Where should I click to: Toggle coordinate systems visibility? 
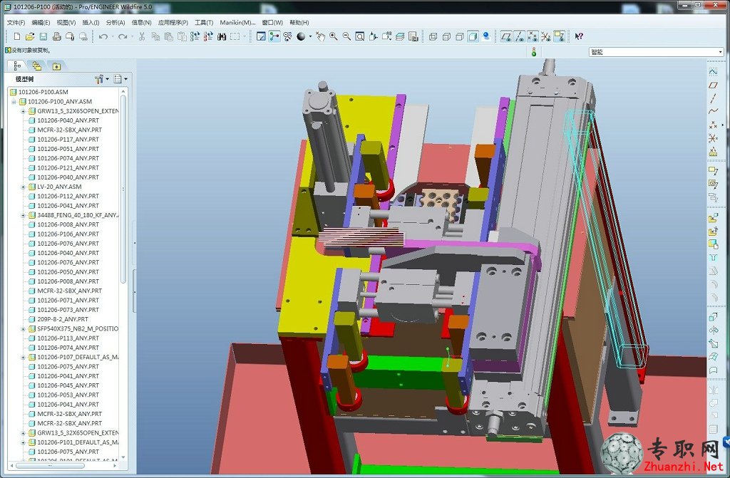click(x=546, y=36)
